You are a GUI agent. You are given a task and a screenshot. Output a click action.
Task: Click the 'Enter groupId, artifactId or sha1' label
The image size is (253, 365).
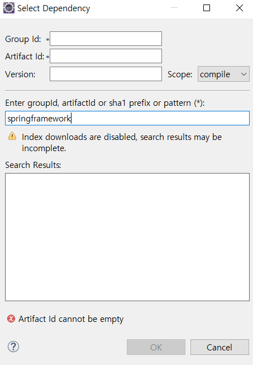[105, 103]
